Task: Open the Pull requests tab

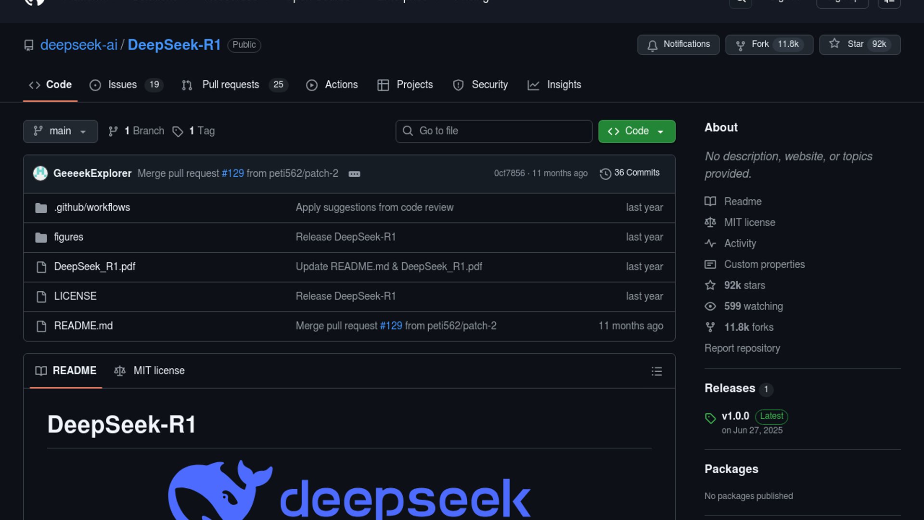Action: 231,85
